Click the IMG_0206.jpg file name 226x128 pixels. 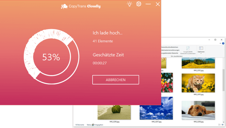[x=114, y=122]
